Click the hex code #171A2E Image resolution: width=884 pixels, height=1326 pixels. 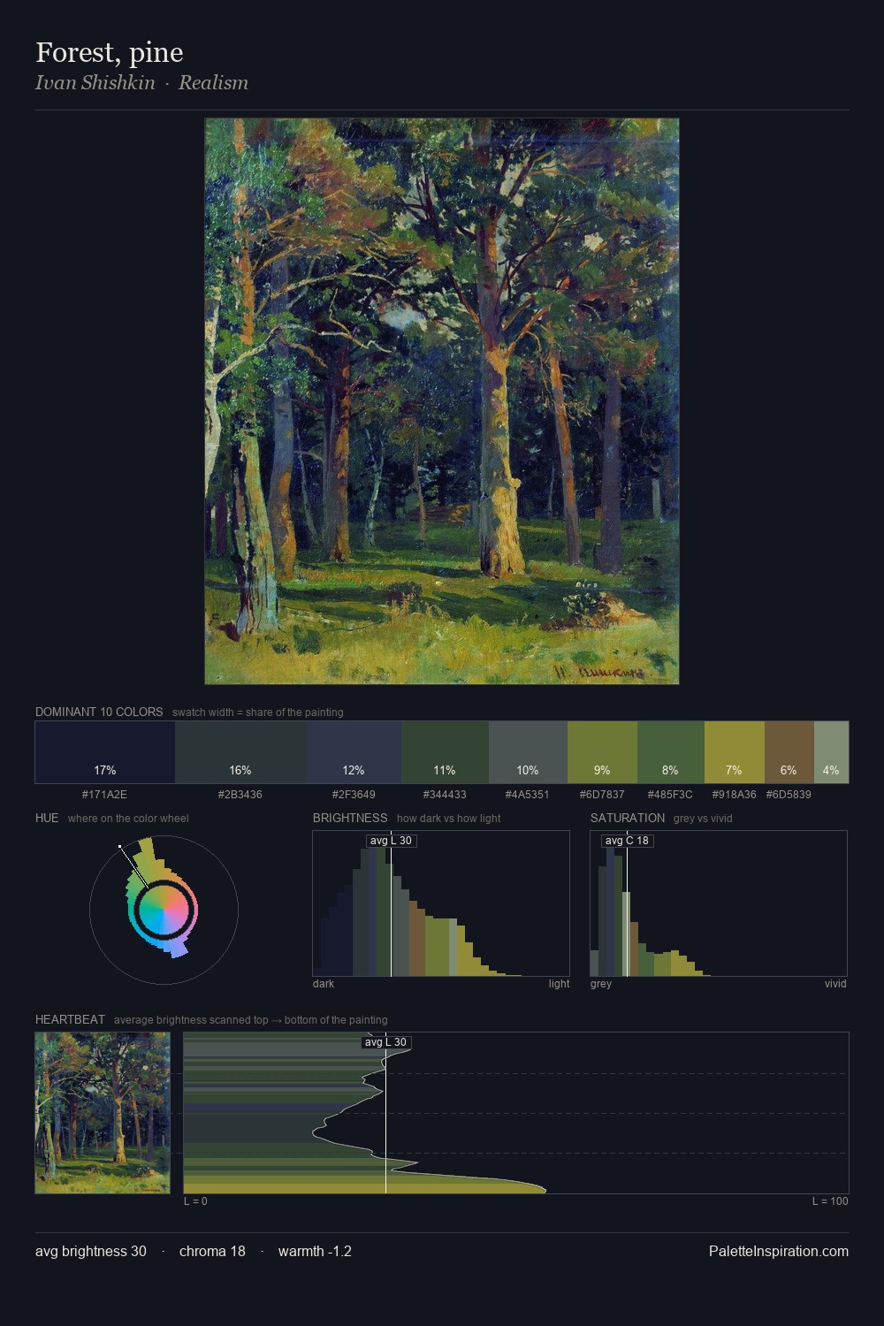(x=104, y=795)
